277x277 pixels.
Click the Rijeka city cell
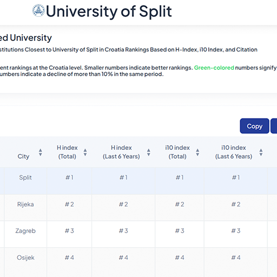click(25, 208)
